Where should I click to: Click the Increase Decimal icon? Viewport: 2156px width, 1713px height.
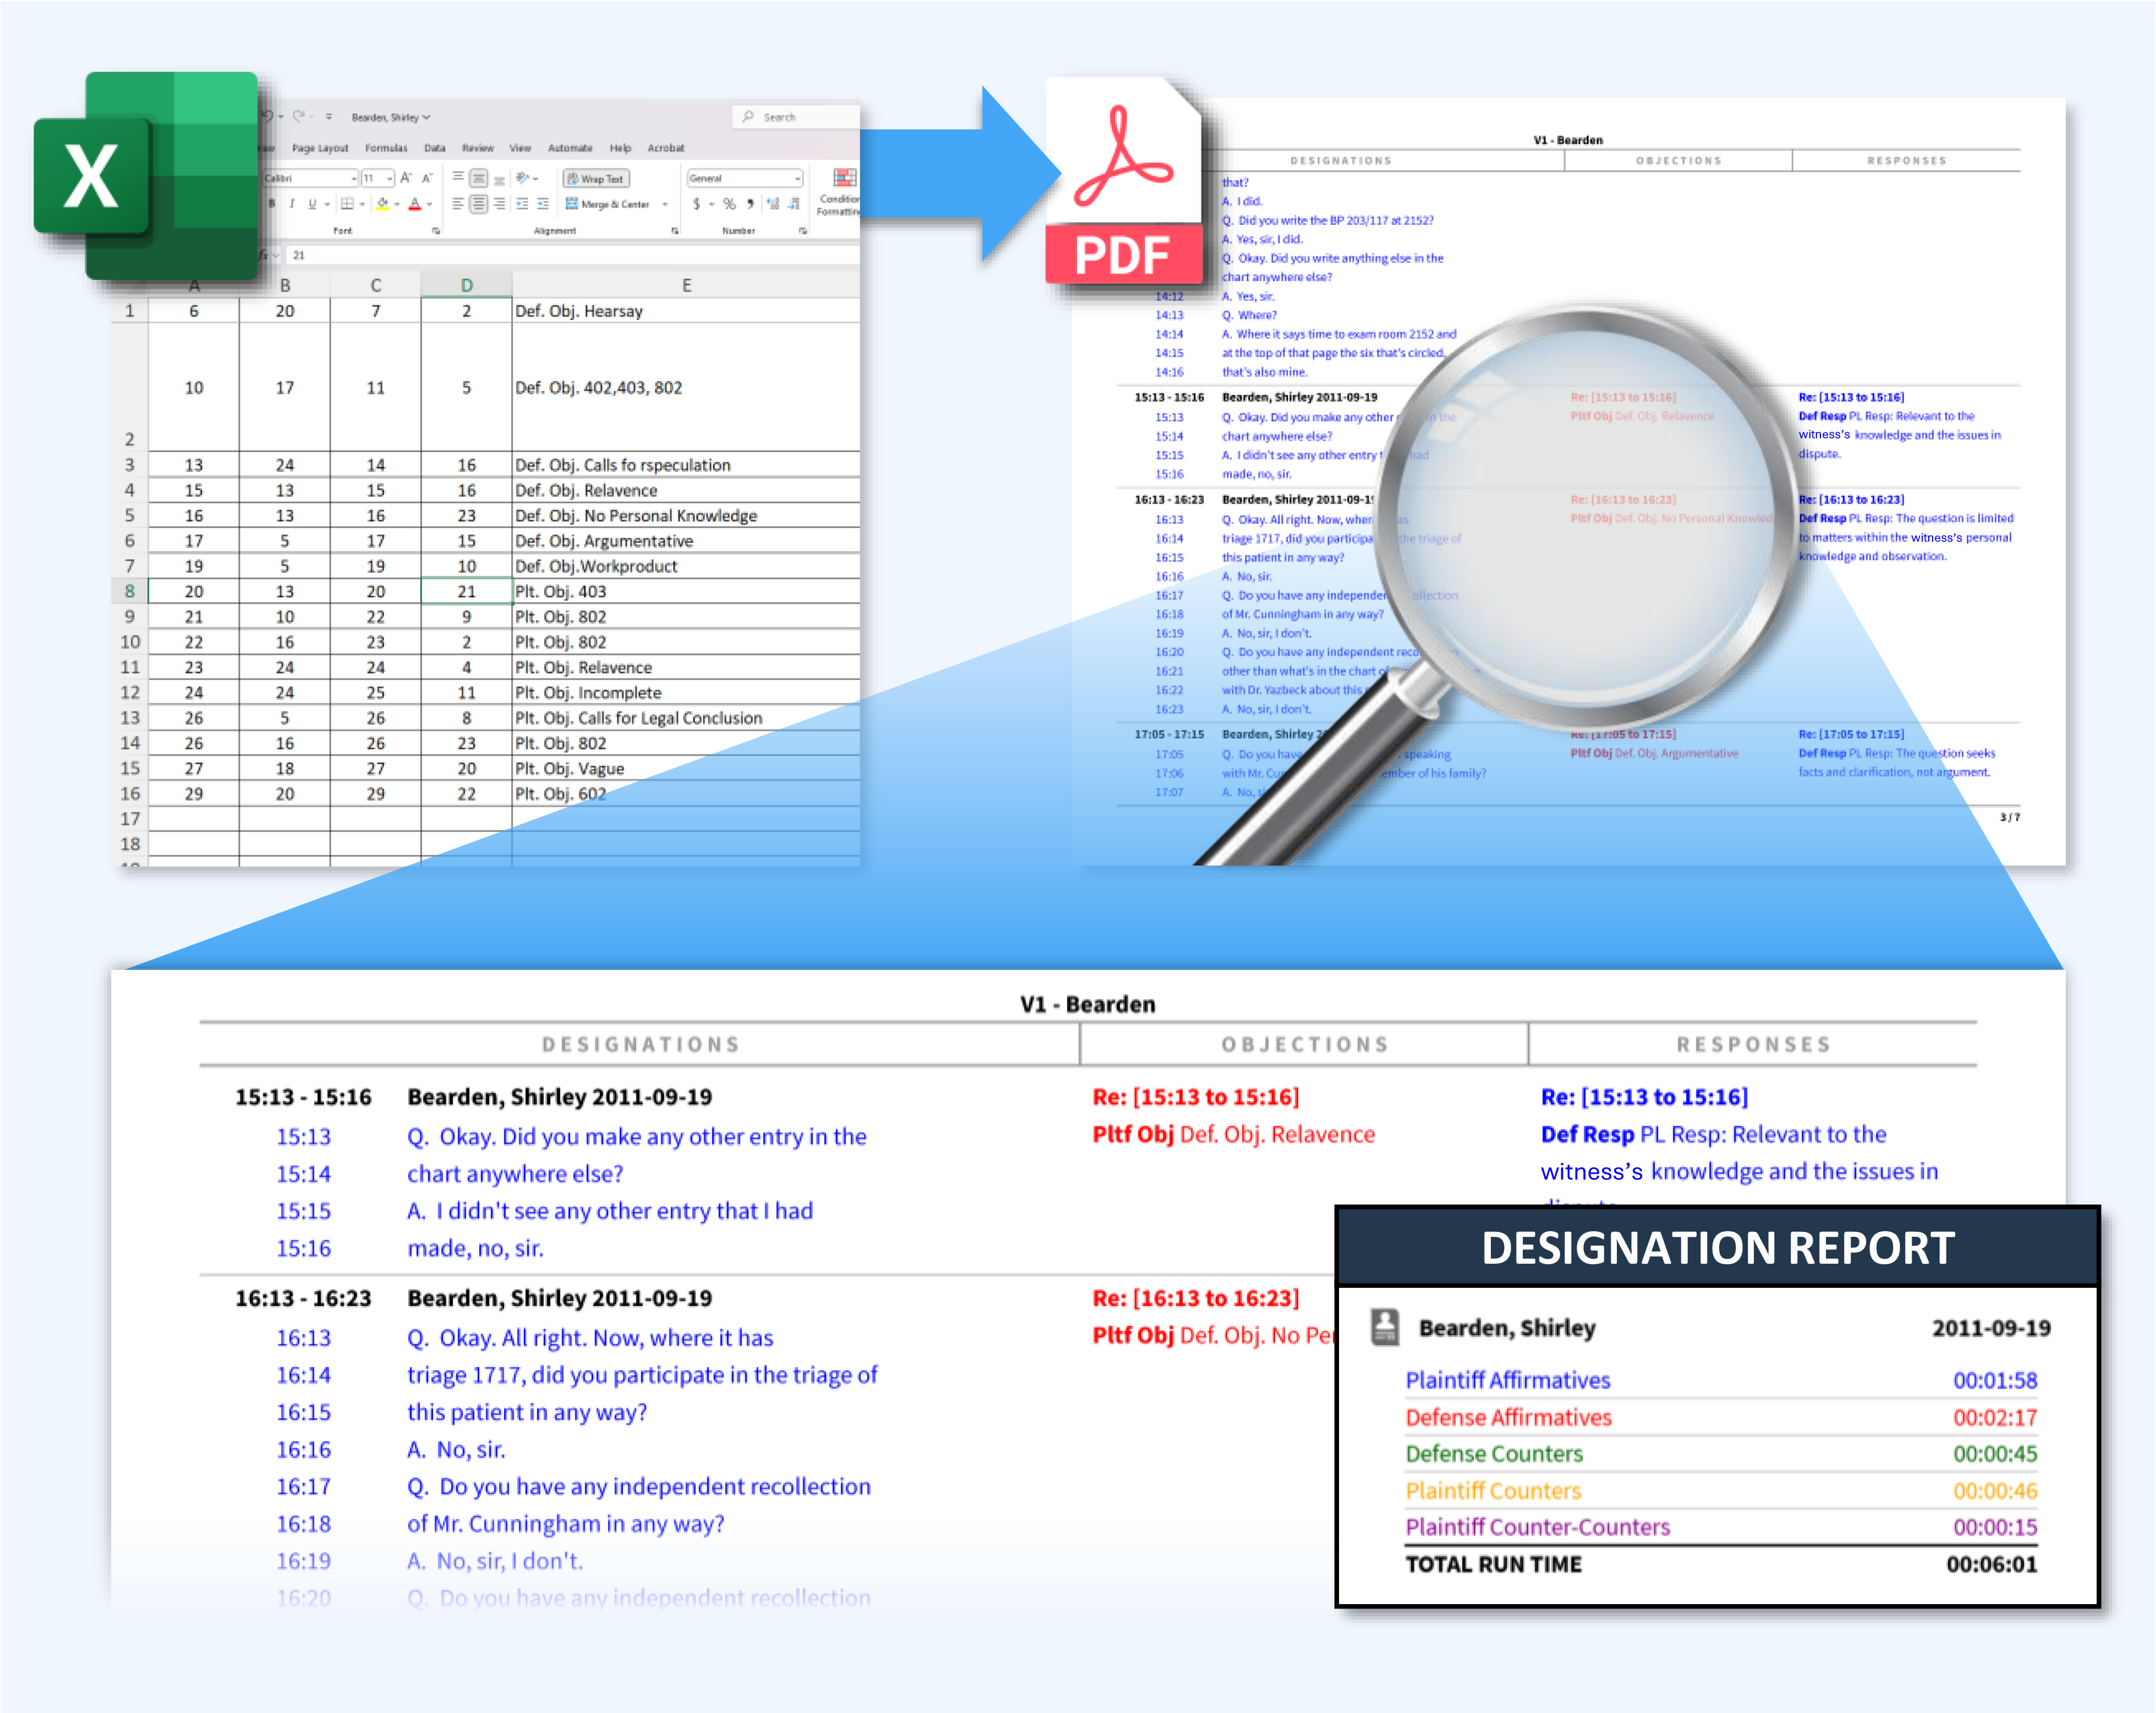point(773,205)
